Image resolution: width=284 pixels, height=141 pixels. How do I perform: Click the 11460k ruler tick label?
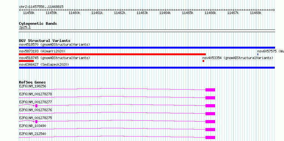(74, 13)
